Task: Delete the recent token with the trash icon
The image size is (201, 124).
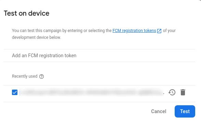Action: coord(183,92)
